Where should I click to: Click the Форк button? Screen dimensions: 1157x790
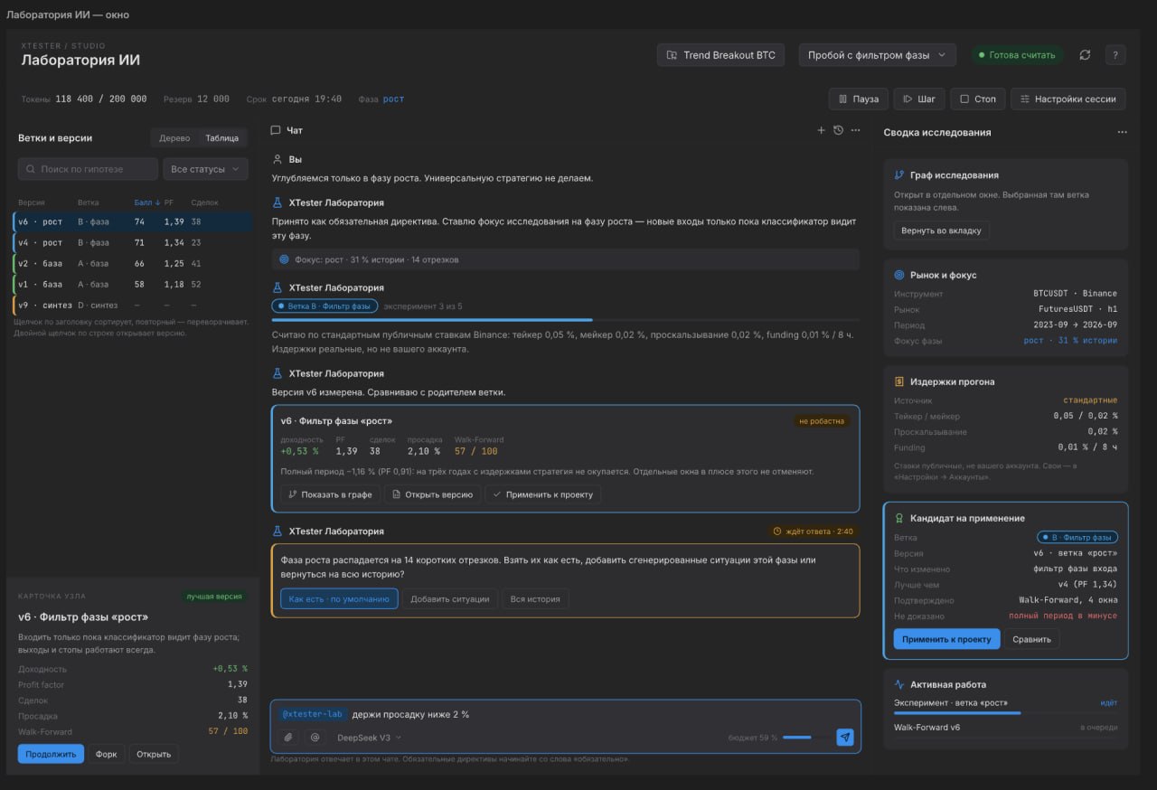[107, 754]
